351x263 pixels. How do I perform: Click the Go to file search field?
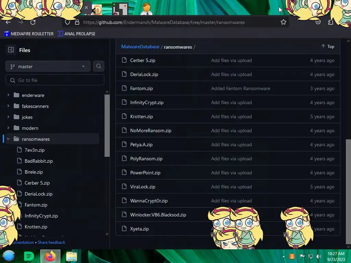[55, 80]
